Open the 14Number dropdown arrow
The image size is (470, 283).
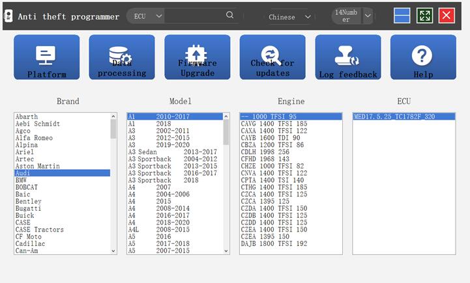click(x=368, y=16)
